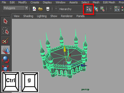
Task: Click the Scale tool cube icon
Action: [x=5, y=68]
